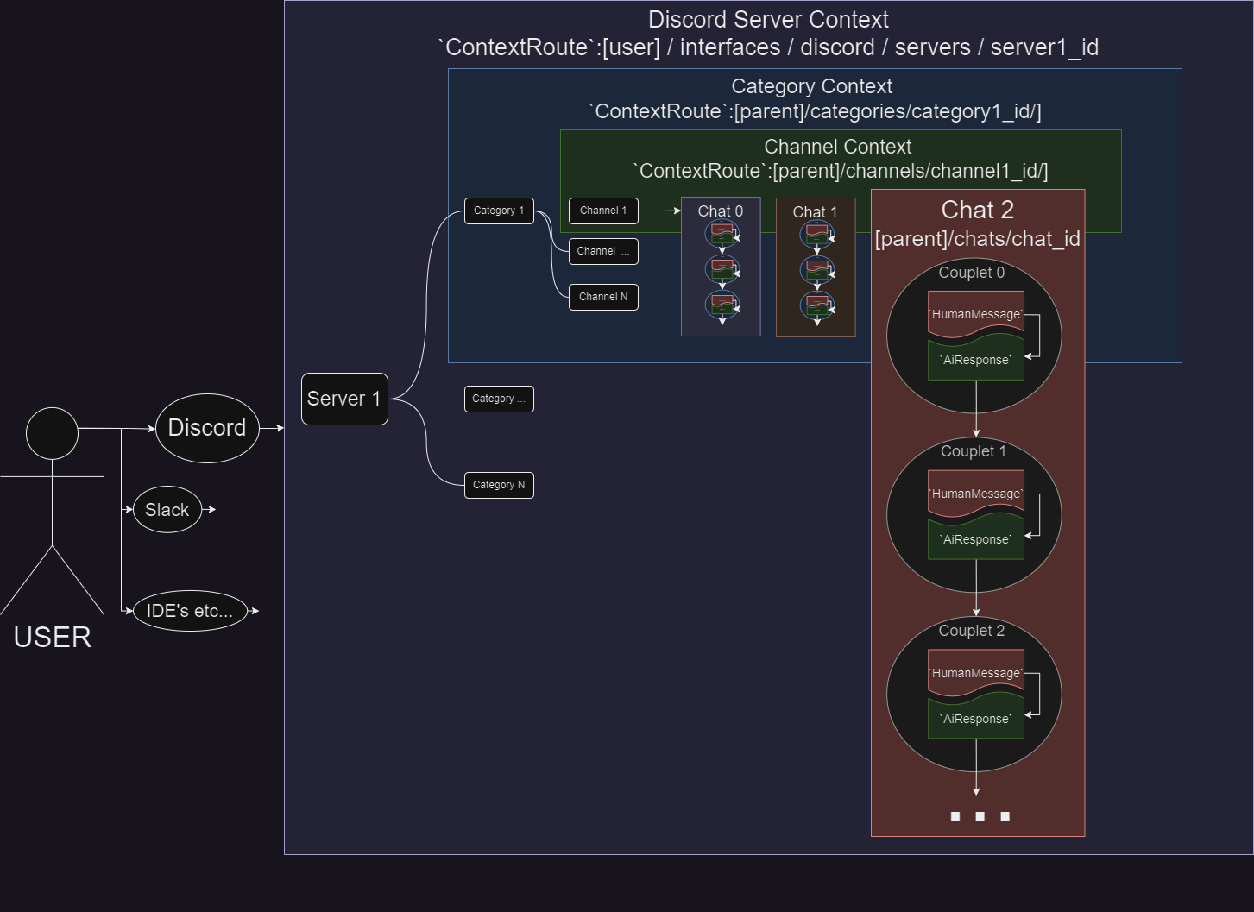Select AiResponse shape in Couplet 0
The width and height of the screenshot is (1254, 912).
976,359
